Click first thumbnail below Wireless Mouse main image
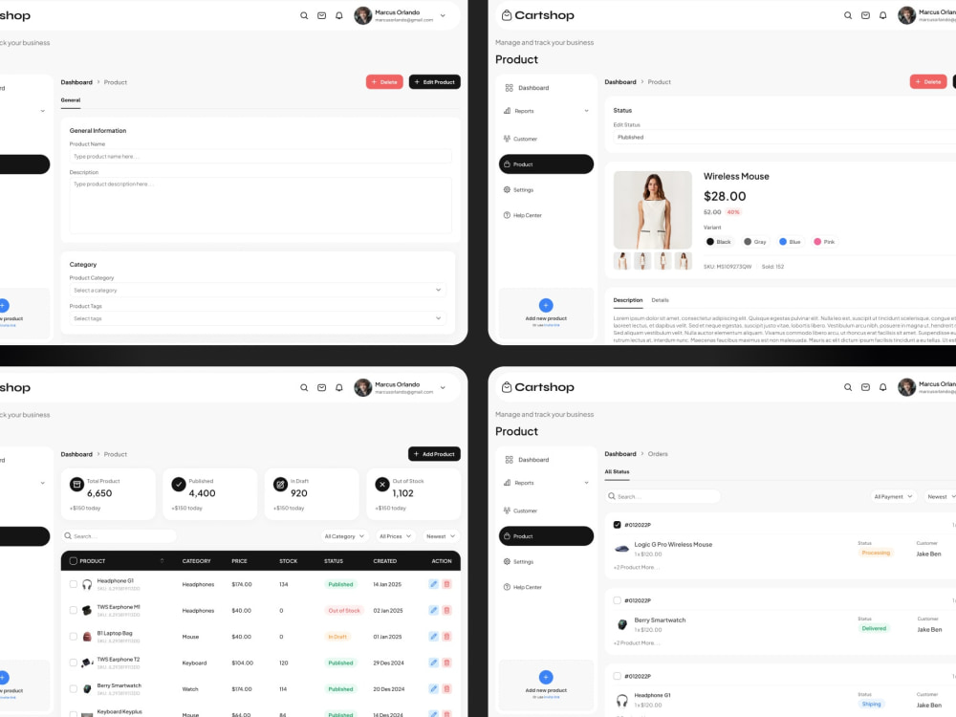Screen dimensions: 956x717 622,261
